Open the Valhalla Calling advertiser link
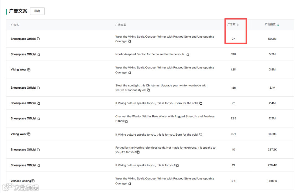Image resolution: width=299 pixels, height=193 pixels. [x=21, y=181]
